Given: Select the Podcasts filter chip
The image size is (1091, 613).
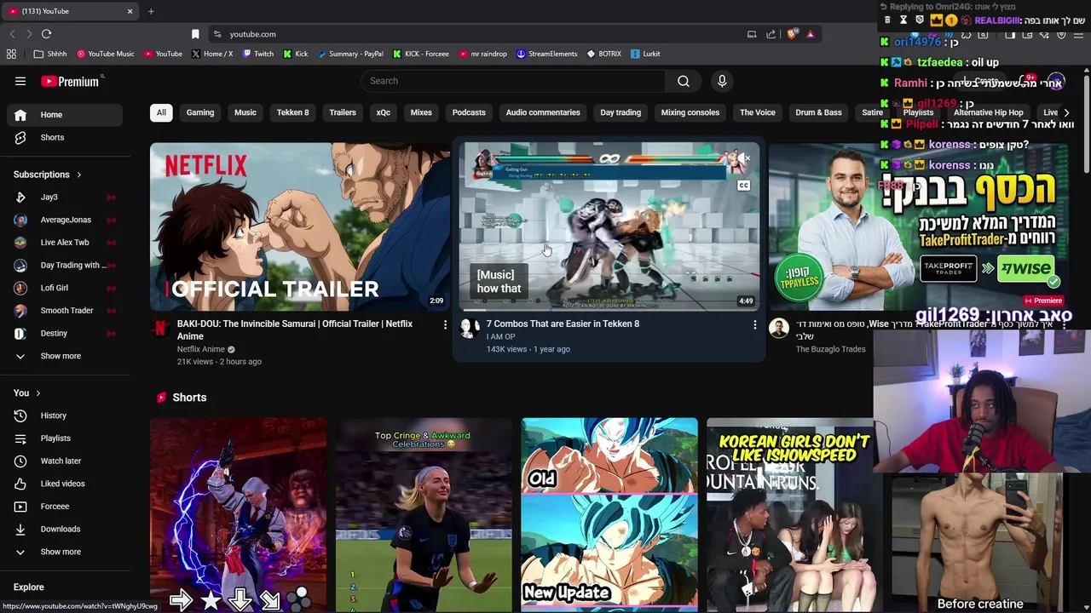Looking at the screenshot, I should point(469,112).
